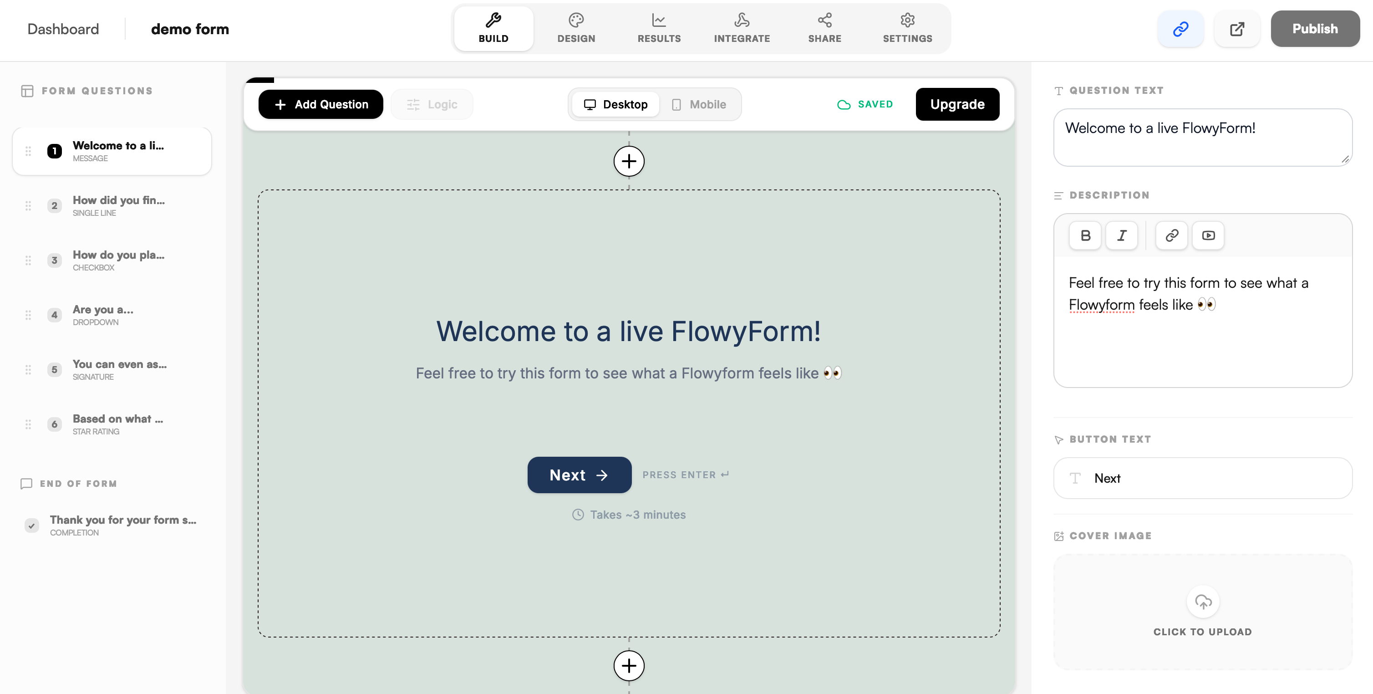Go to the Results tab

[659, 29]
